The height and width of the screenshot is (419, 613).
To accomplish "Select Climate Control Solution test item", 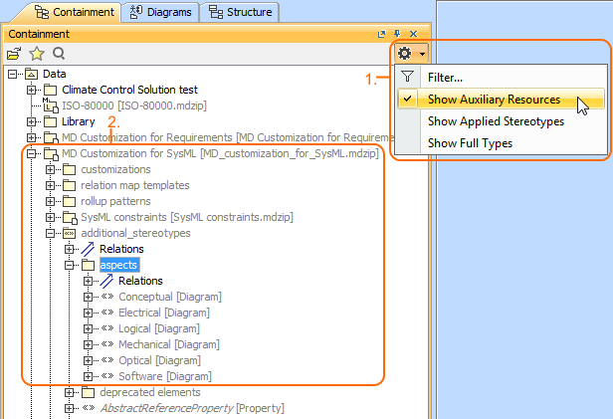I will (127, 90).
